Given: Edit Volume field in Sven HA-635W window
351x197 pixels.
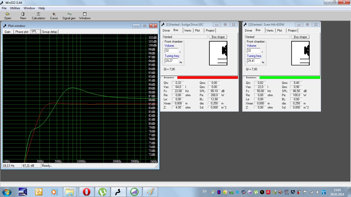Looking at the screenshot, I should (x=254, y=51).
